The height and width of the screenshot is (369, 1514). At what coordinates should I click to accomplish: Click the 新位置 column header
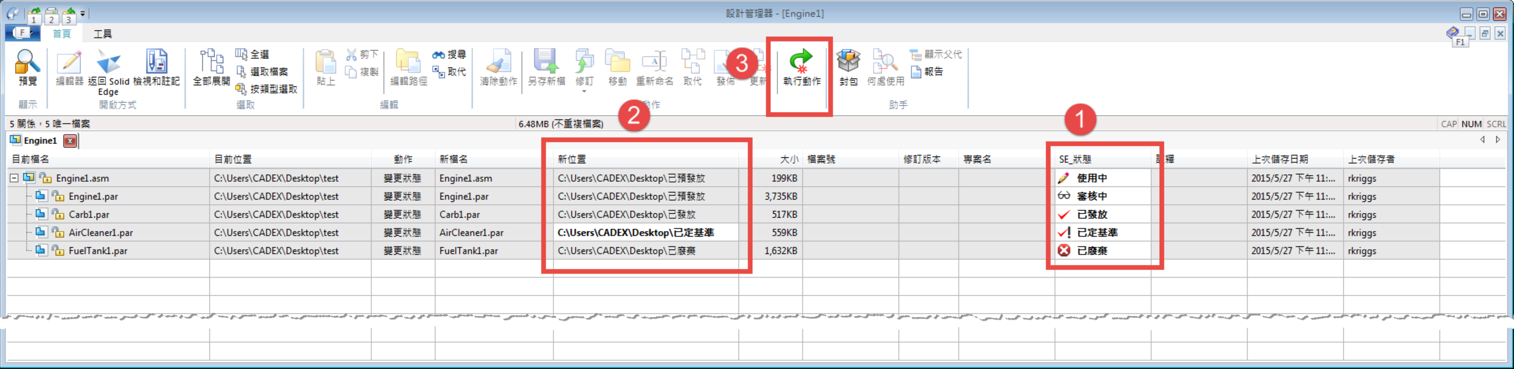click(x=646, y=159)
